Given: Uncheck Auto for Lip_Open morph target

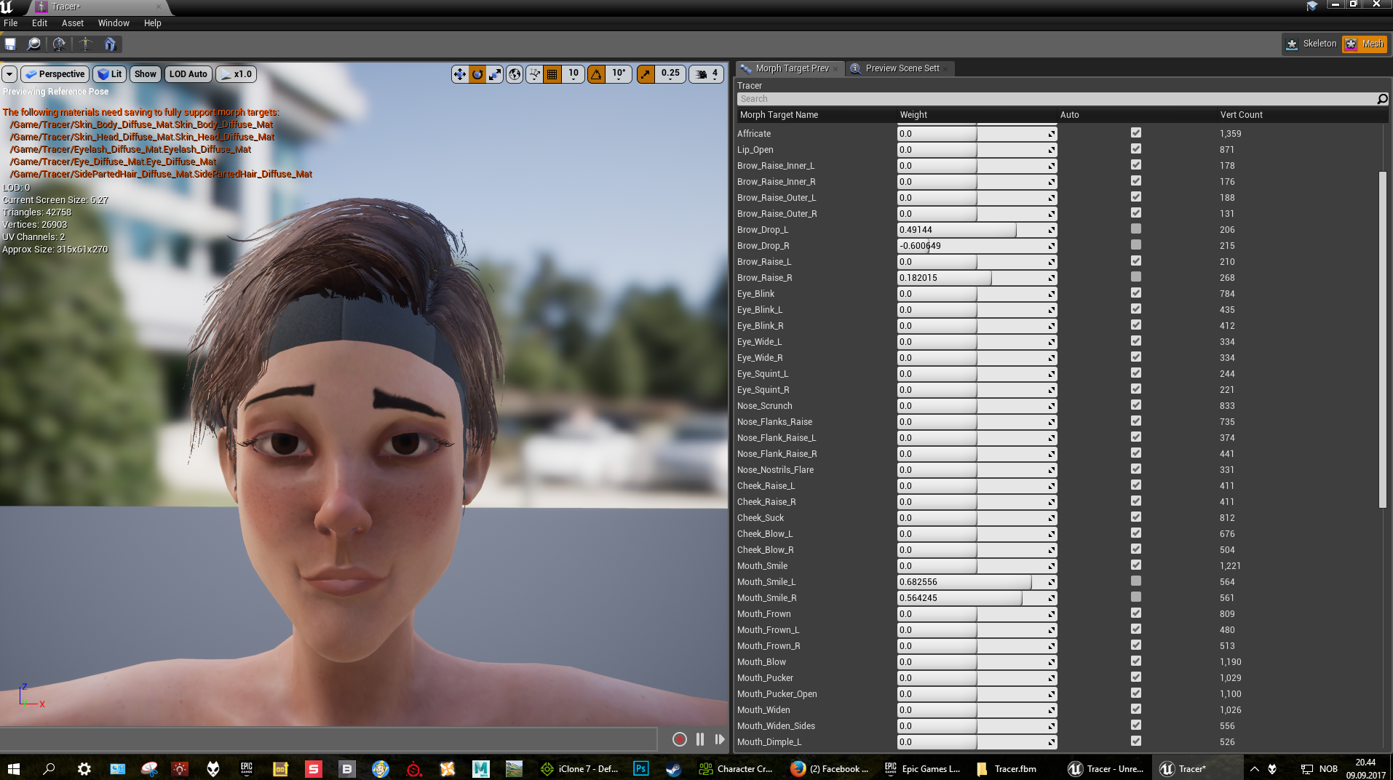Looking at the screenshot, I should click(1136, 149).
